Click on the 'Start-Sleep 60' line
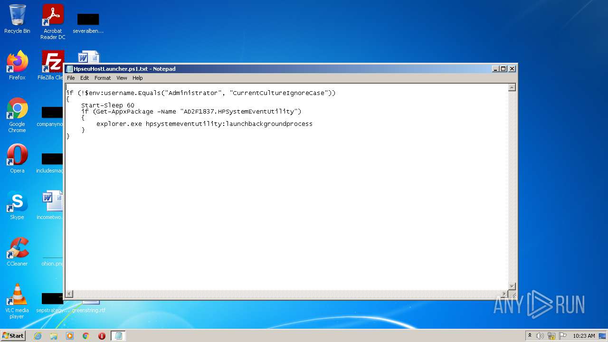 click(x=108, y=105)
